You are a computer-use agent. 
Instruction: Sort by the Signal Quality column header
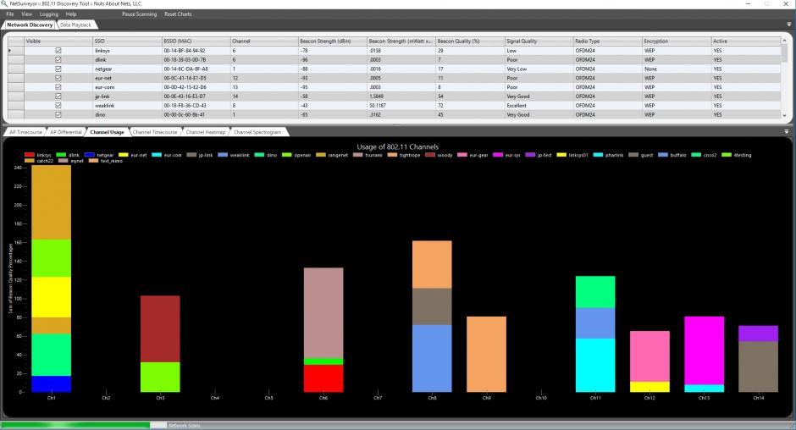539,41
